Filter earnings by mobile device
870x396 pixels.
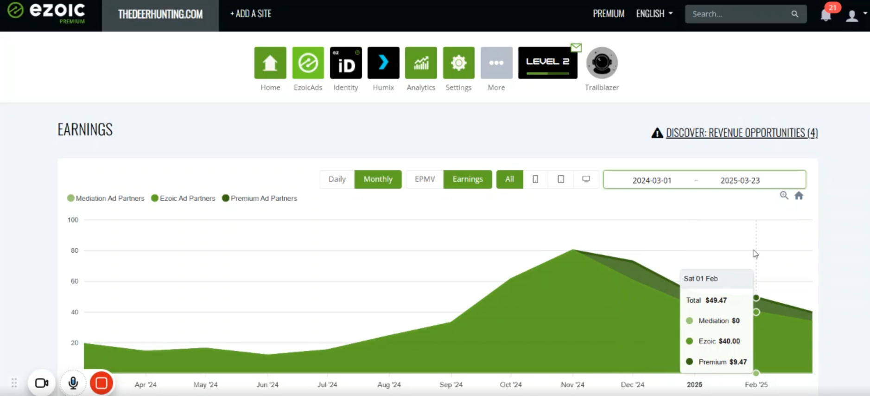[x=535, y=179]
